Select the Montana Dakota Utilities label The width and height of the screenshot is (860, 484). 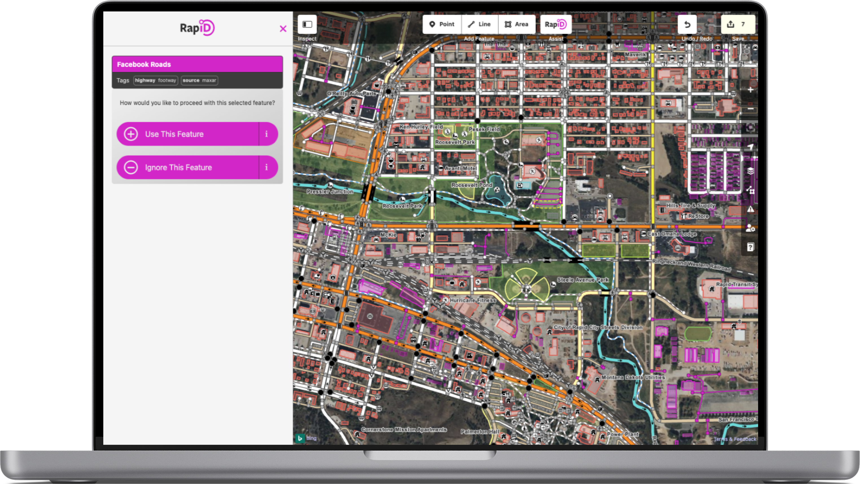tap(633, 378)
